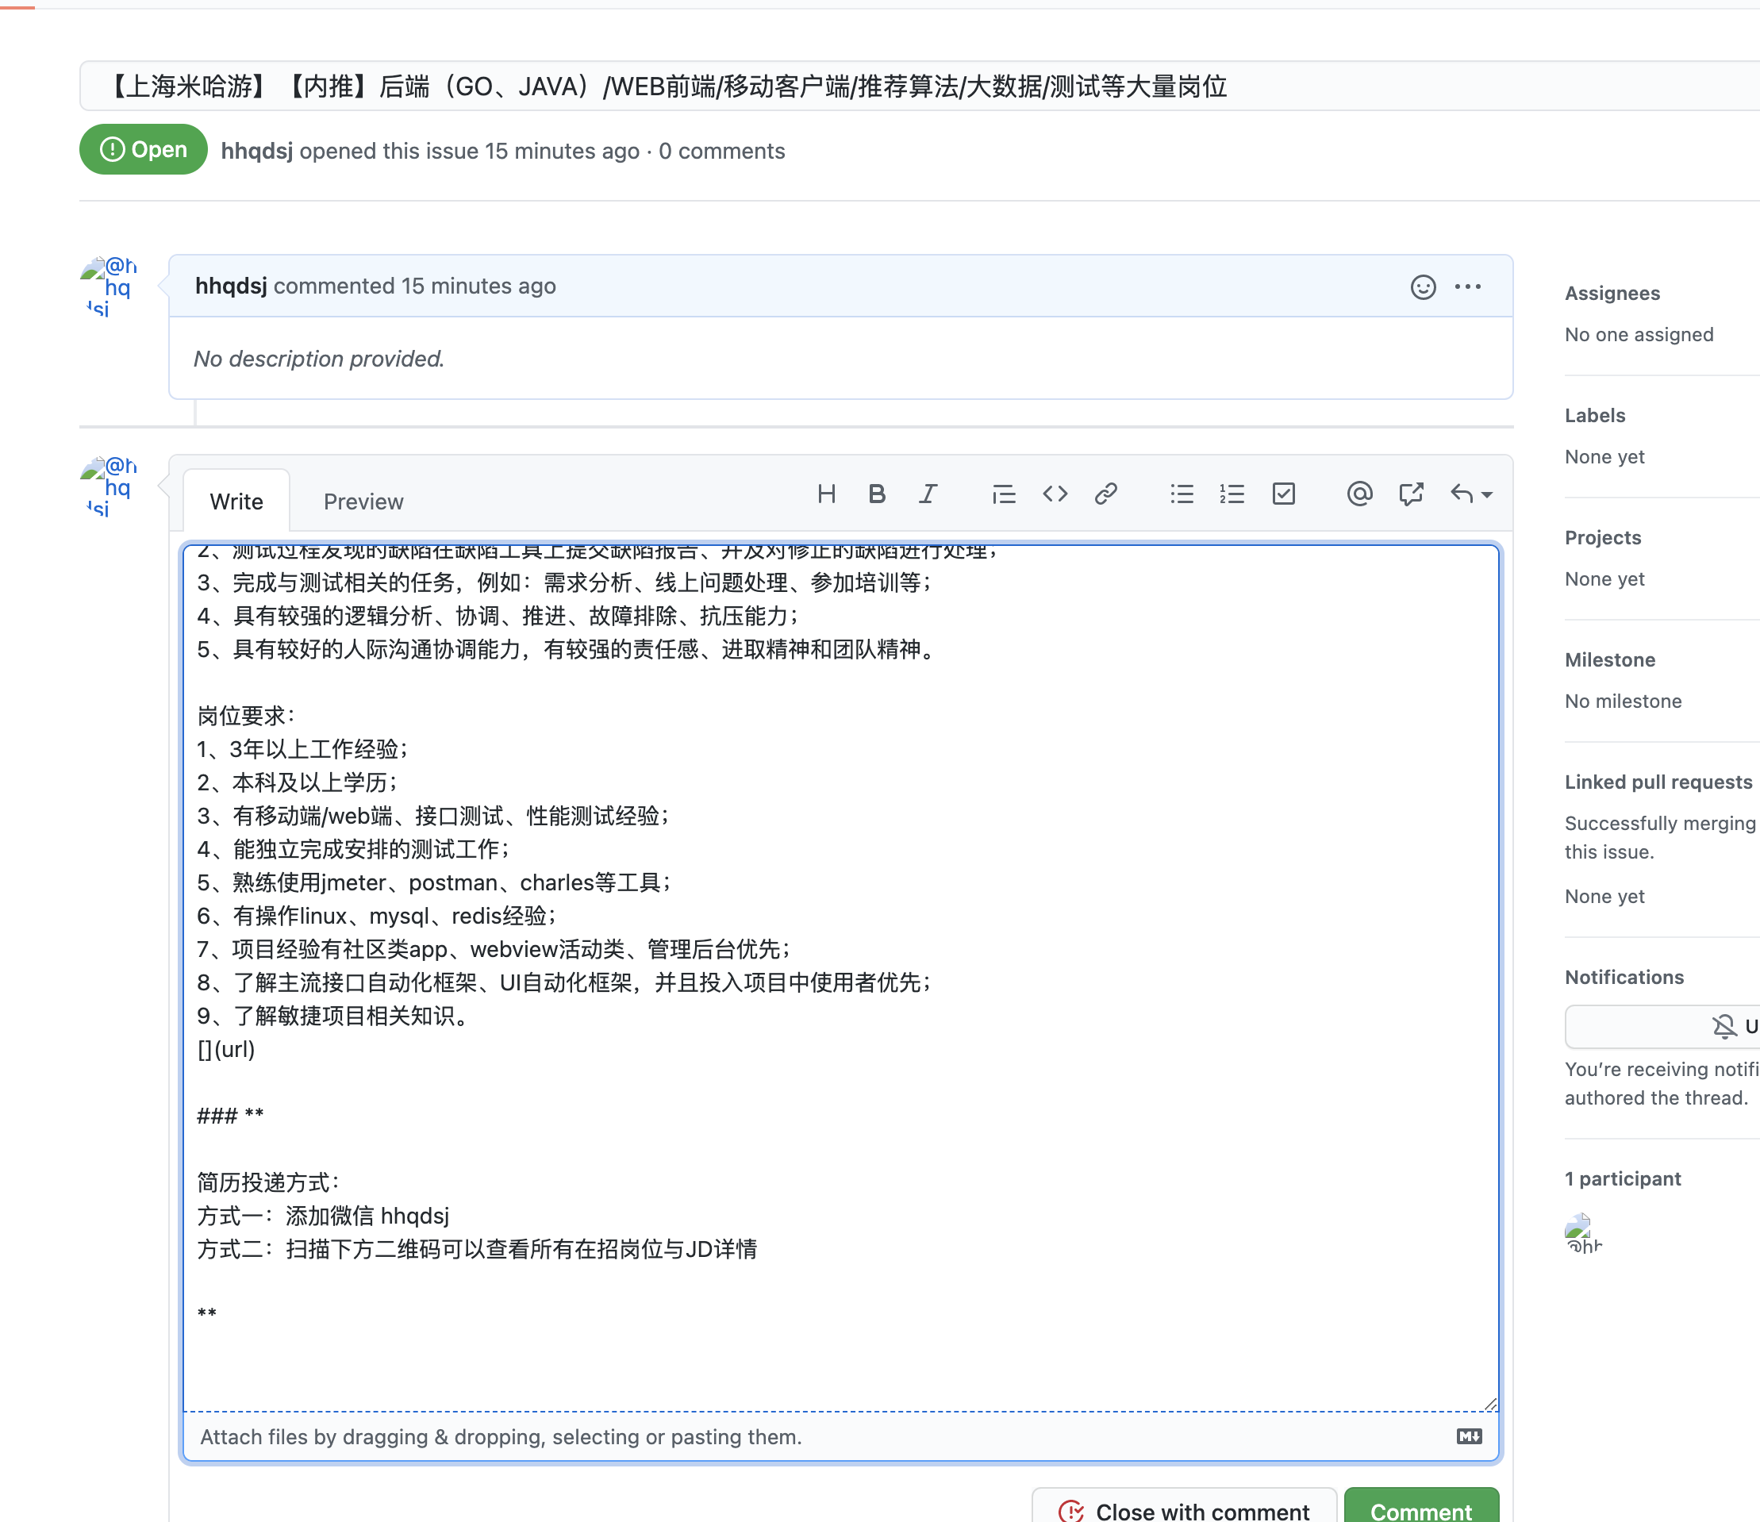Add a bulleted list
This screenshot has width=1760, height=1522.
1182,494
